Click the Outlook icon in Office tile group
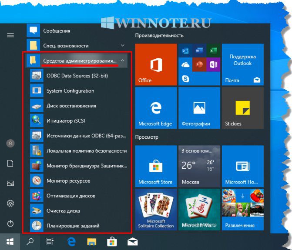292x250 pixels. (185, 50)
